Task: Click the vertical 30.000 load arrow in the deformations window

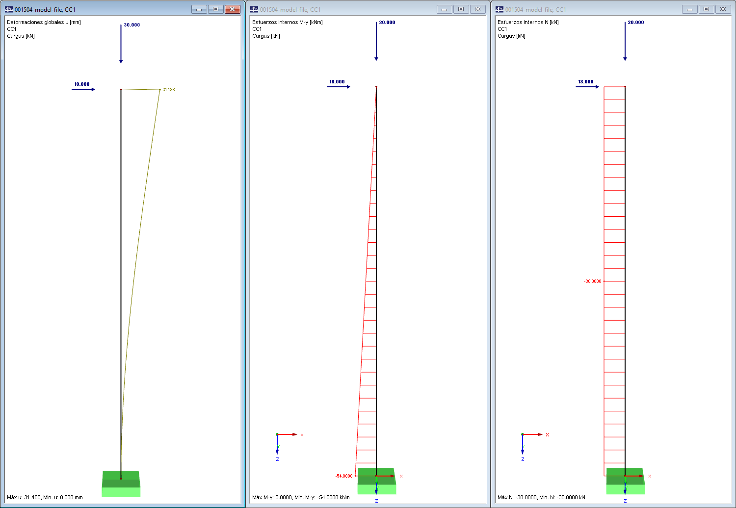Action: pos(121,44)
